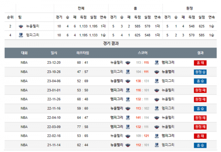The height and width of the screenshot is (152, 221).
Task: Click the 멤피그리 logo in the 23-01-01 game row
Action: tap(128, 90)
